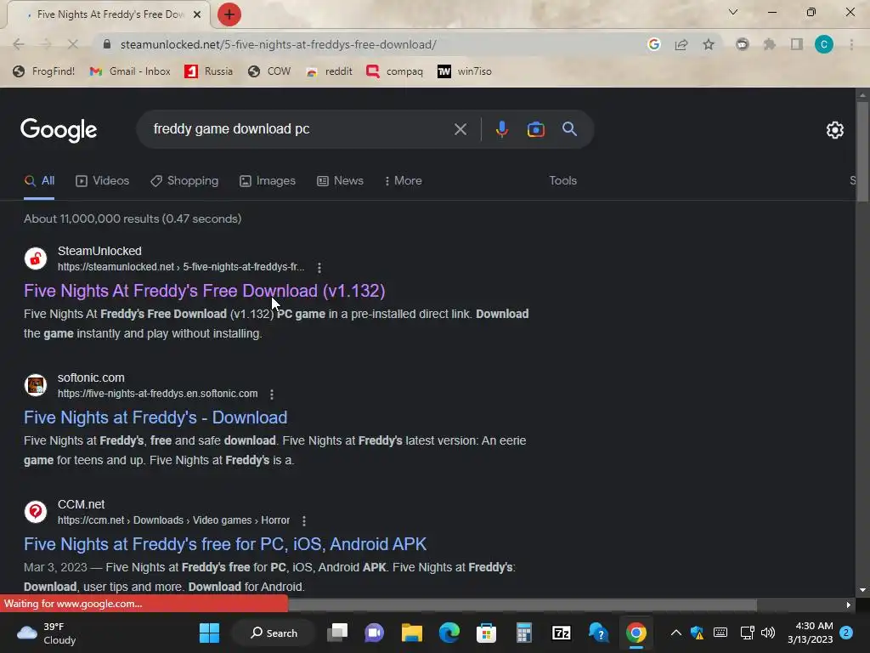Share this page via share icon
The width and height of the screenshot is (870, 653).
pyautogui.click(x=681, y=44)
